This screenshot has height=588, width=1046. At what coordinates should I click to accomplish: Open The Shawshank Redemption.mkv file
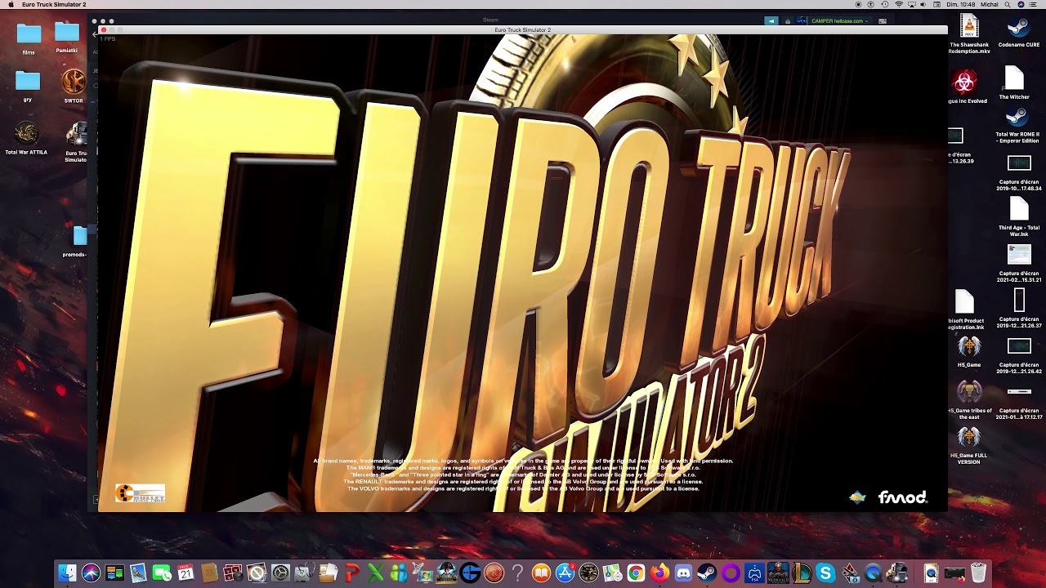(968, 27)
